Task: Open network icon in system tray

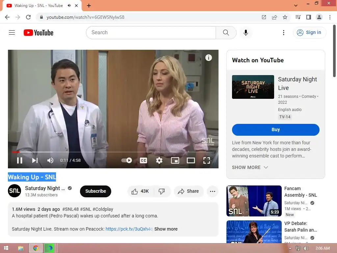Action: pyautogui.click(x=298, y=248)
